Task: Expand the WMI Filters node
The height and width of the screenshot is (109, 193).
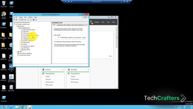Action: point(20,48)
